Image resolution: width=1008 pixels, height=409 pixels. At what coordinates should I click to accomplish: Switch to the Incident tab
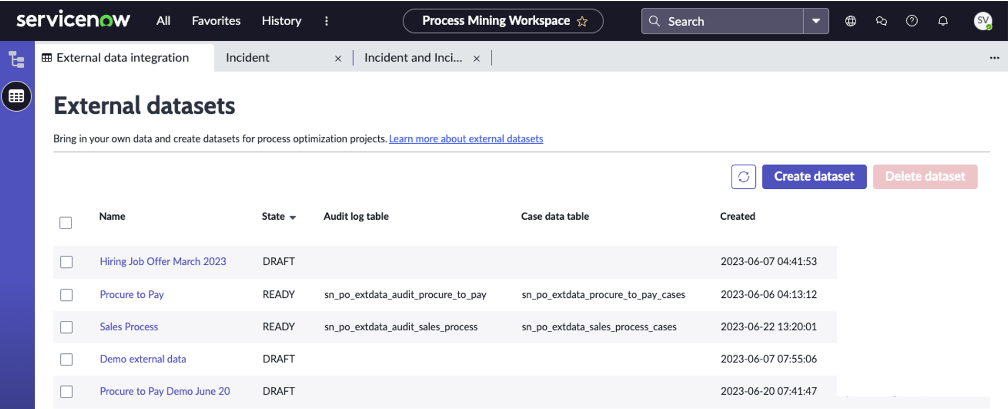click(247, 58)
